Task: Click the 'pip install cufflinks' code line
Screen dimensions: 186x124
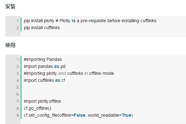Action: tap(42, 28)
